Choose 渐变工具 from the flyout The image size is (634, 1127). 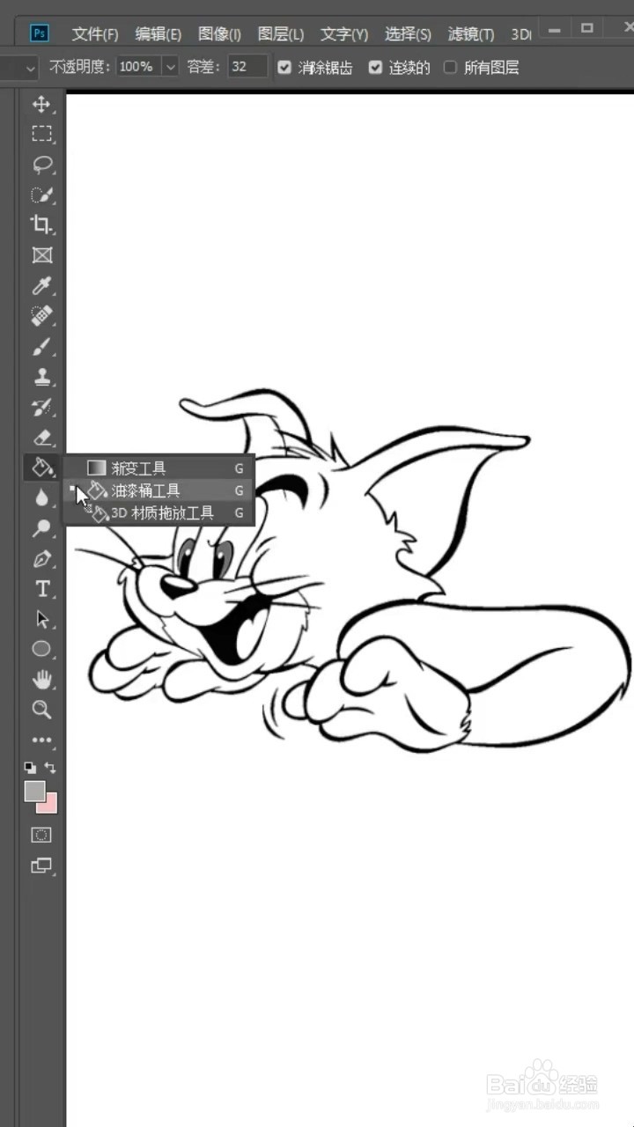tap(158, 468)
